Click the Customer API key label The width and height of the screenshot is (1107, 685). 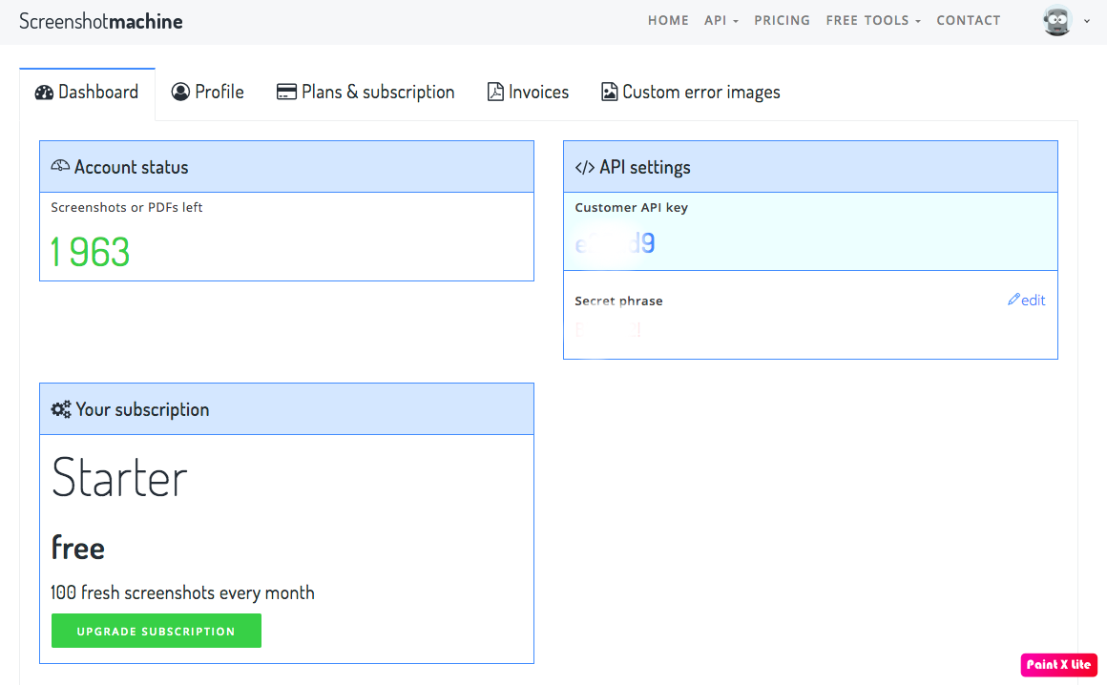click(631, 207)
